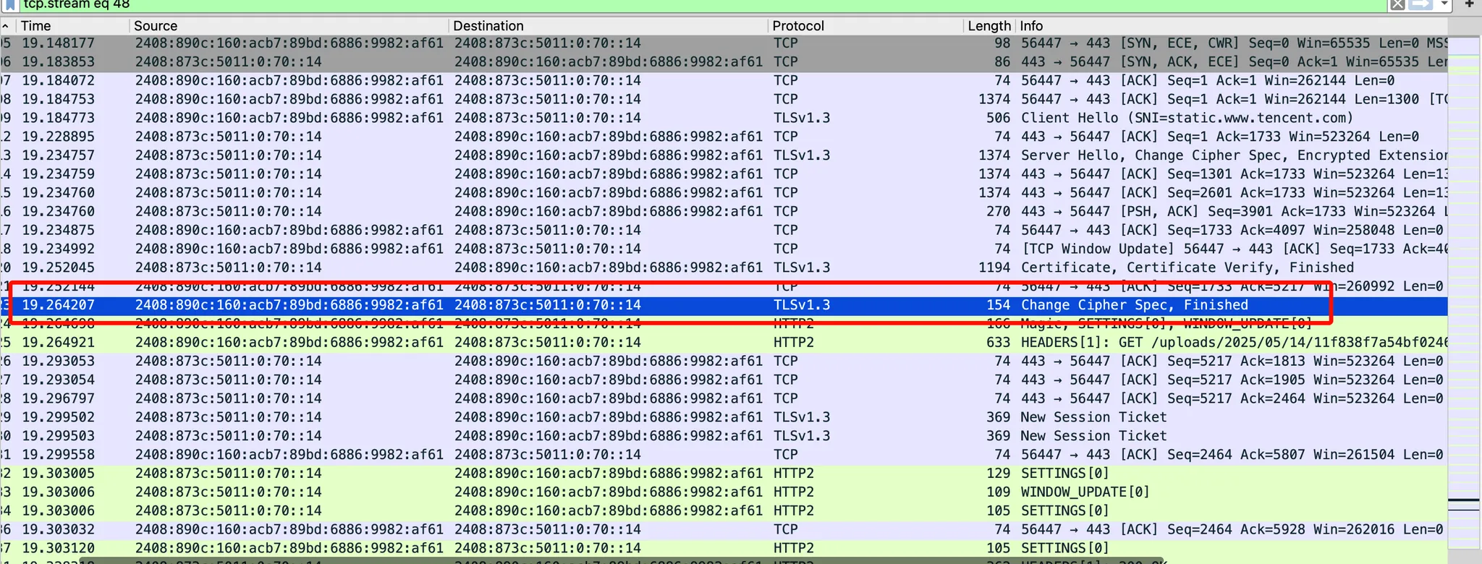
Task: Select the ACK packet at time 19.296797
Action: [724, 398]
